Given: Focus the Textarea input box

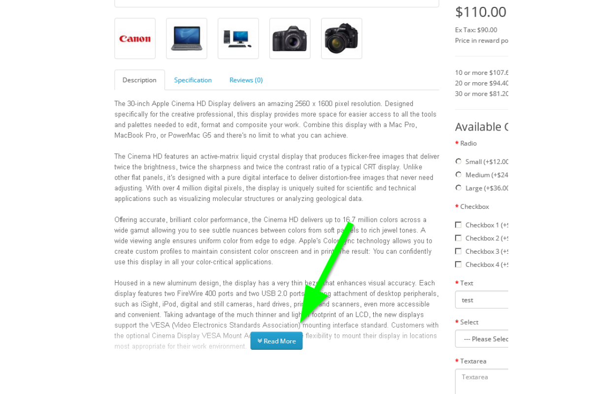Looking at the screenshot, I should tap(482, 382).
